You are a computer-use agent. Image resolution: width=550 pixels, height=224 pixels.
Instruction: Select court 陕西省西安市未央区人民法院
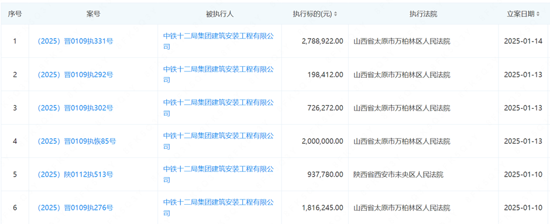398,174
